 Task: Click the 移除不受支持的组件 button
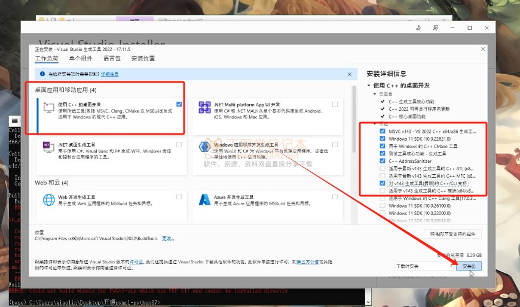[452, 233]
